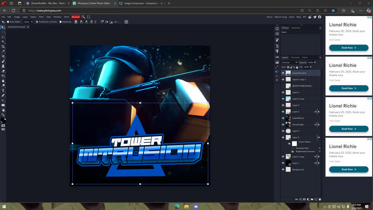Click the red Account button

point(76,17)
